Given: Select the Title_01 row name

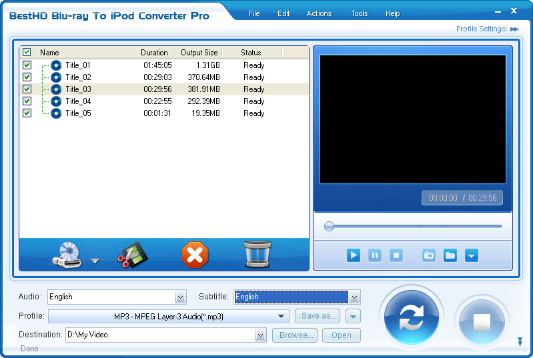Looking at the screenshot, I should 78,65.
